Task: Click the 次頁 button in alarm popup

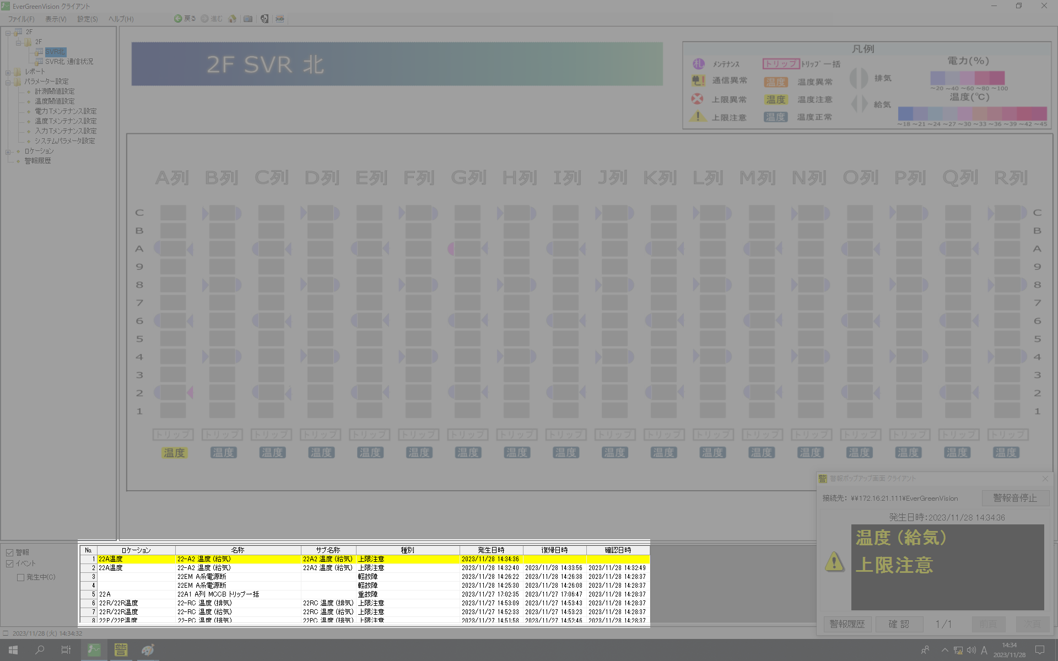Action: coord(1032,624)
